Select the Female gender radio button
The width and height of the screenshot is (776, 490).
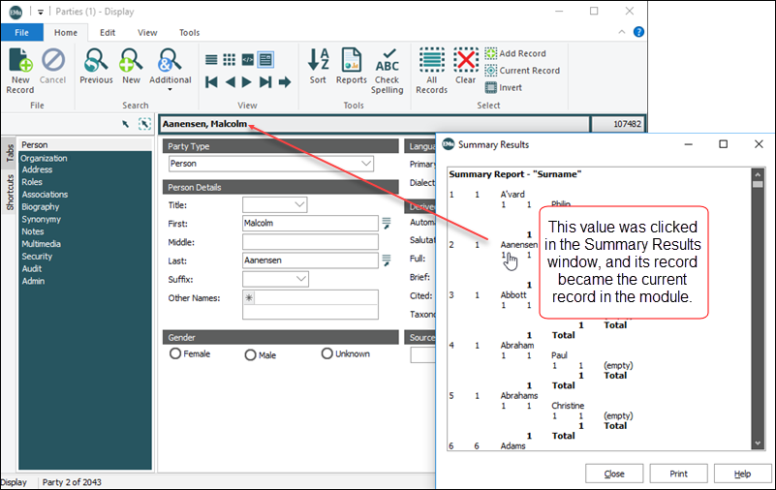(175, 354)
